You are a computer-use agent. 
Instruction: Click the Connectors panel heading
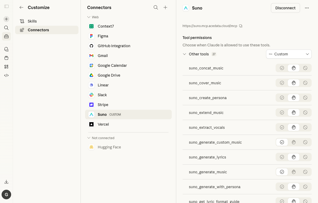tap(99, 7)
